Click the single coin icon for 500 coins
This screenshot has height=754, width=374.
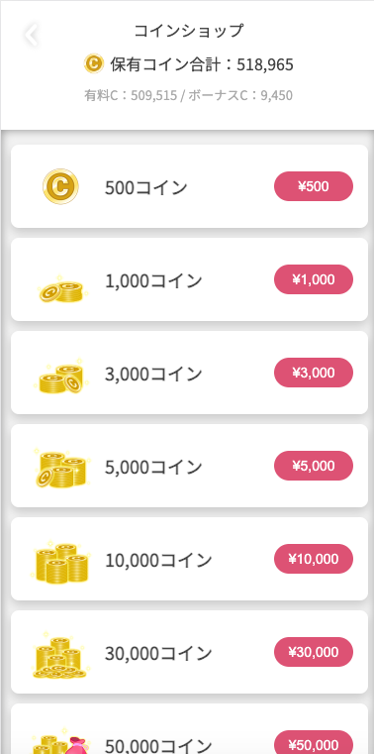60,186
